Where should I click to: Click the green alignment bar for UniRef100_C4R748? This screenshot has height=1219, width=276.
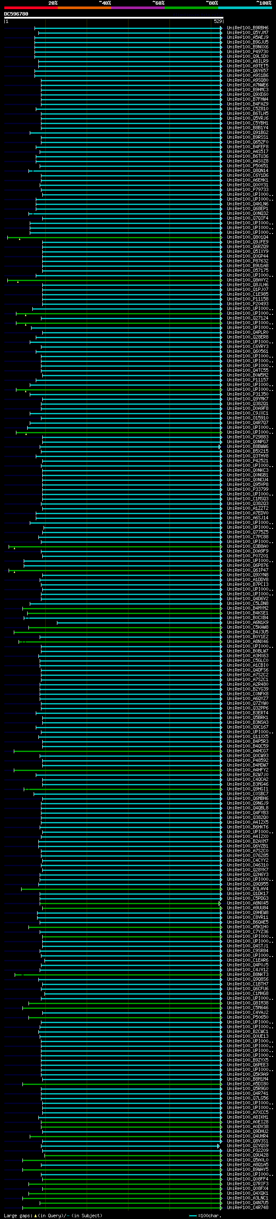122,1209
